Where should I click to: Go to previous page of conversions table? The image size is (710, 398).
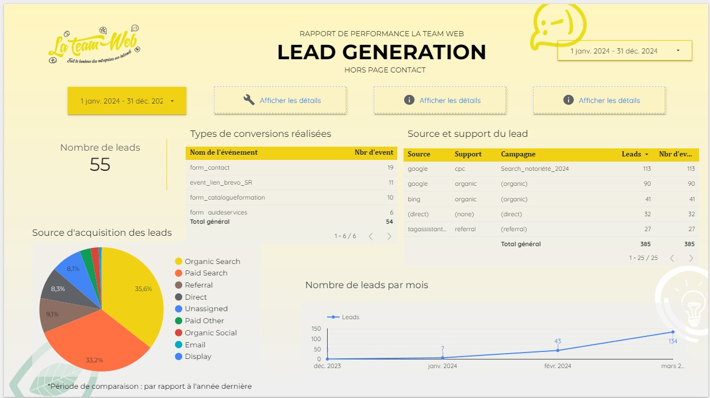click(371, 236)
